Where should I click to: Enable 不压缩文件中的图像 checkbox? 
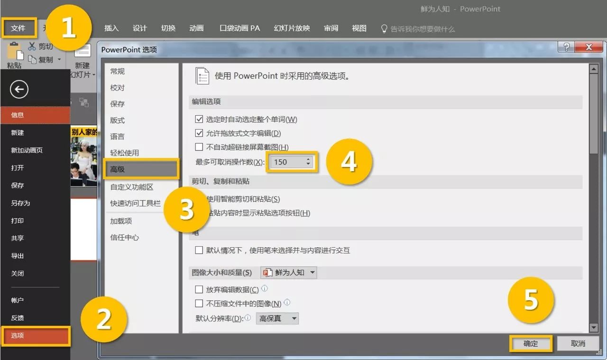coord(199,303)
